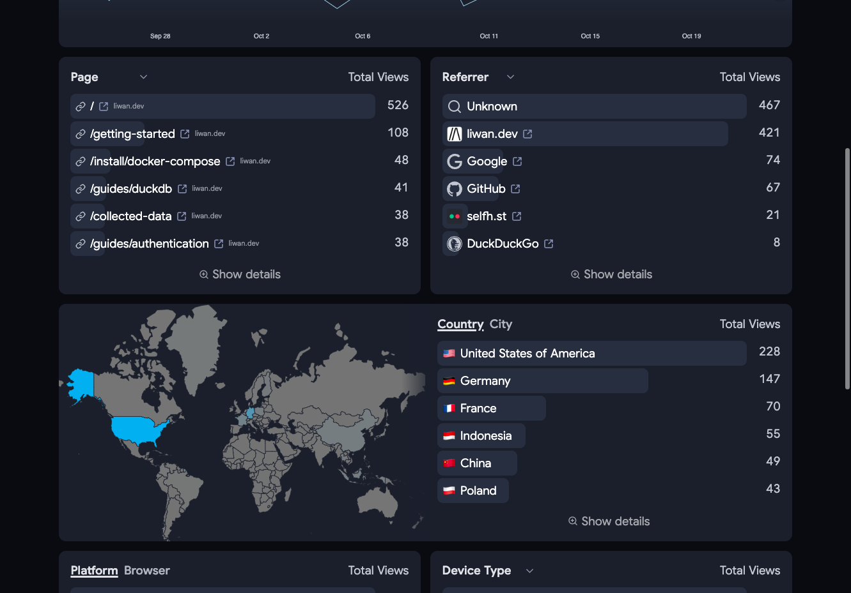Show details for the Referrer card
This screenshot has width=851, height=593.
[611, 274]
